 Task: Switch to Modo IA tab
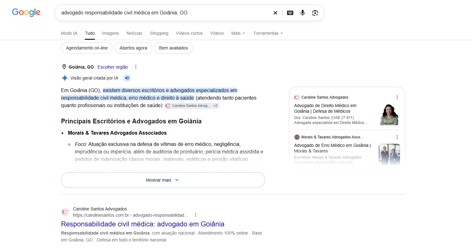pos(69,33)
